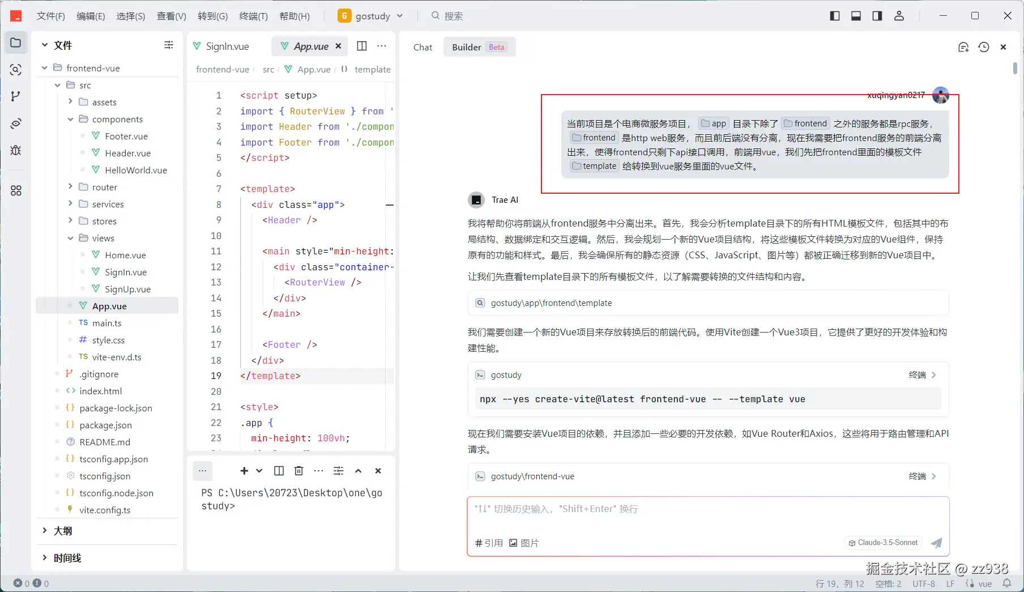The height and width of the screenshot is (592, 1024).
Task: Expand the stores folder
Action: pos(70,221)
